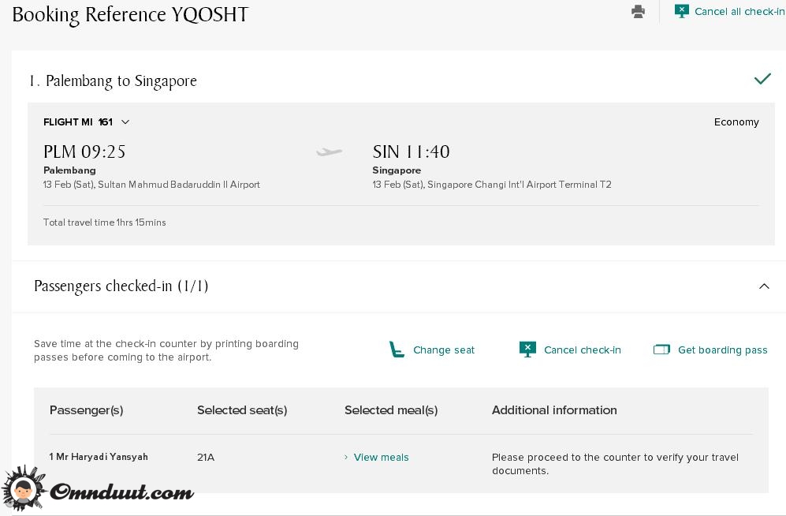The height and width of the screenshot is (516, 786).
Task: Click the Booking Reference YQOSHT title
Action: click(x=130, y=15)
